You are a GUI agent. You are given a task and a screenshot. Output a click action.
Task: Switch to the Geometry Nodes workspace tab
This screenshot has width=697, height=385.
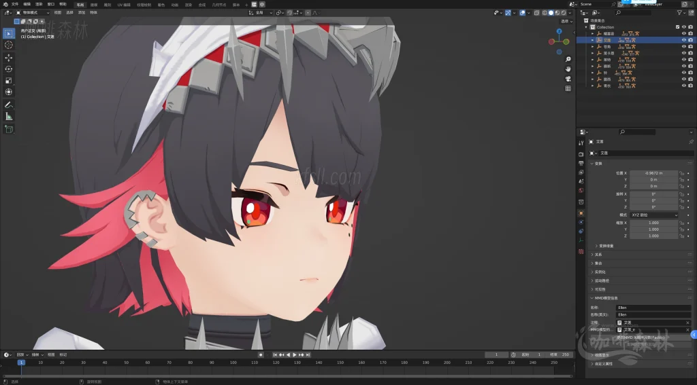[x=219, y=5]
